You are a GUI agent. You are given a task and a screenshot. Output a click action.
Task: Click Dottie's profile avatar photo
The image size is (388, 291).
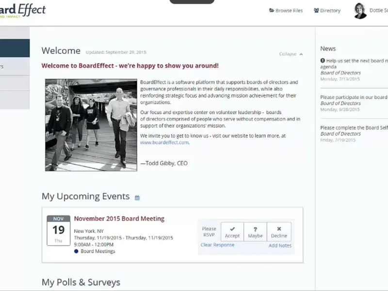click(x=360, y=11)
